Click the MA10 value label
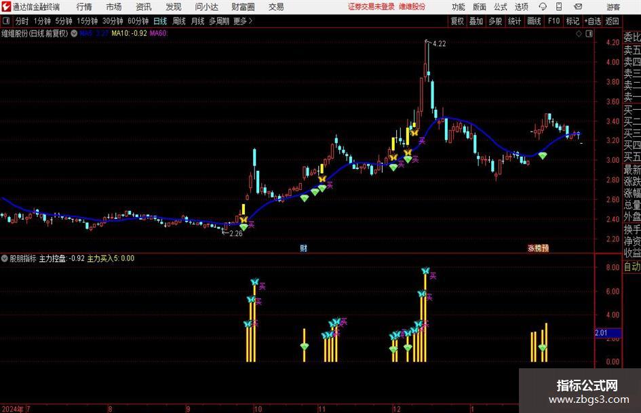641x413 pixels. (x=129, y=33)
